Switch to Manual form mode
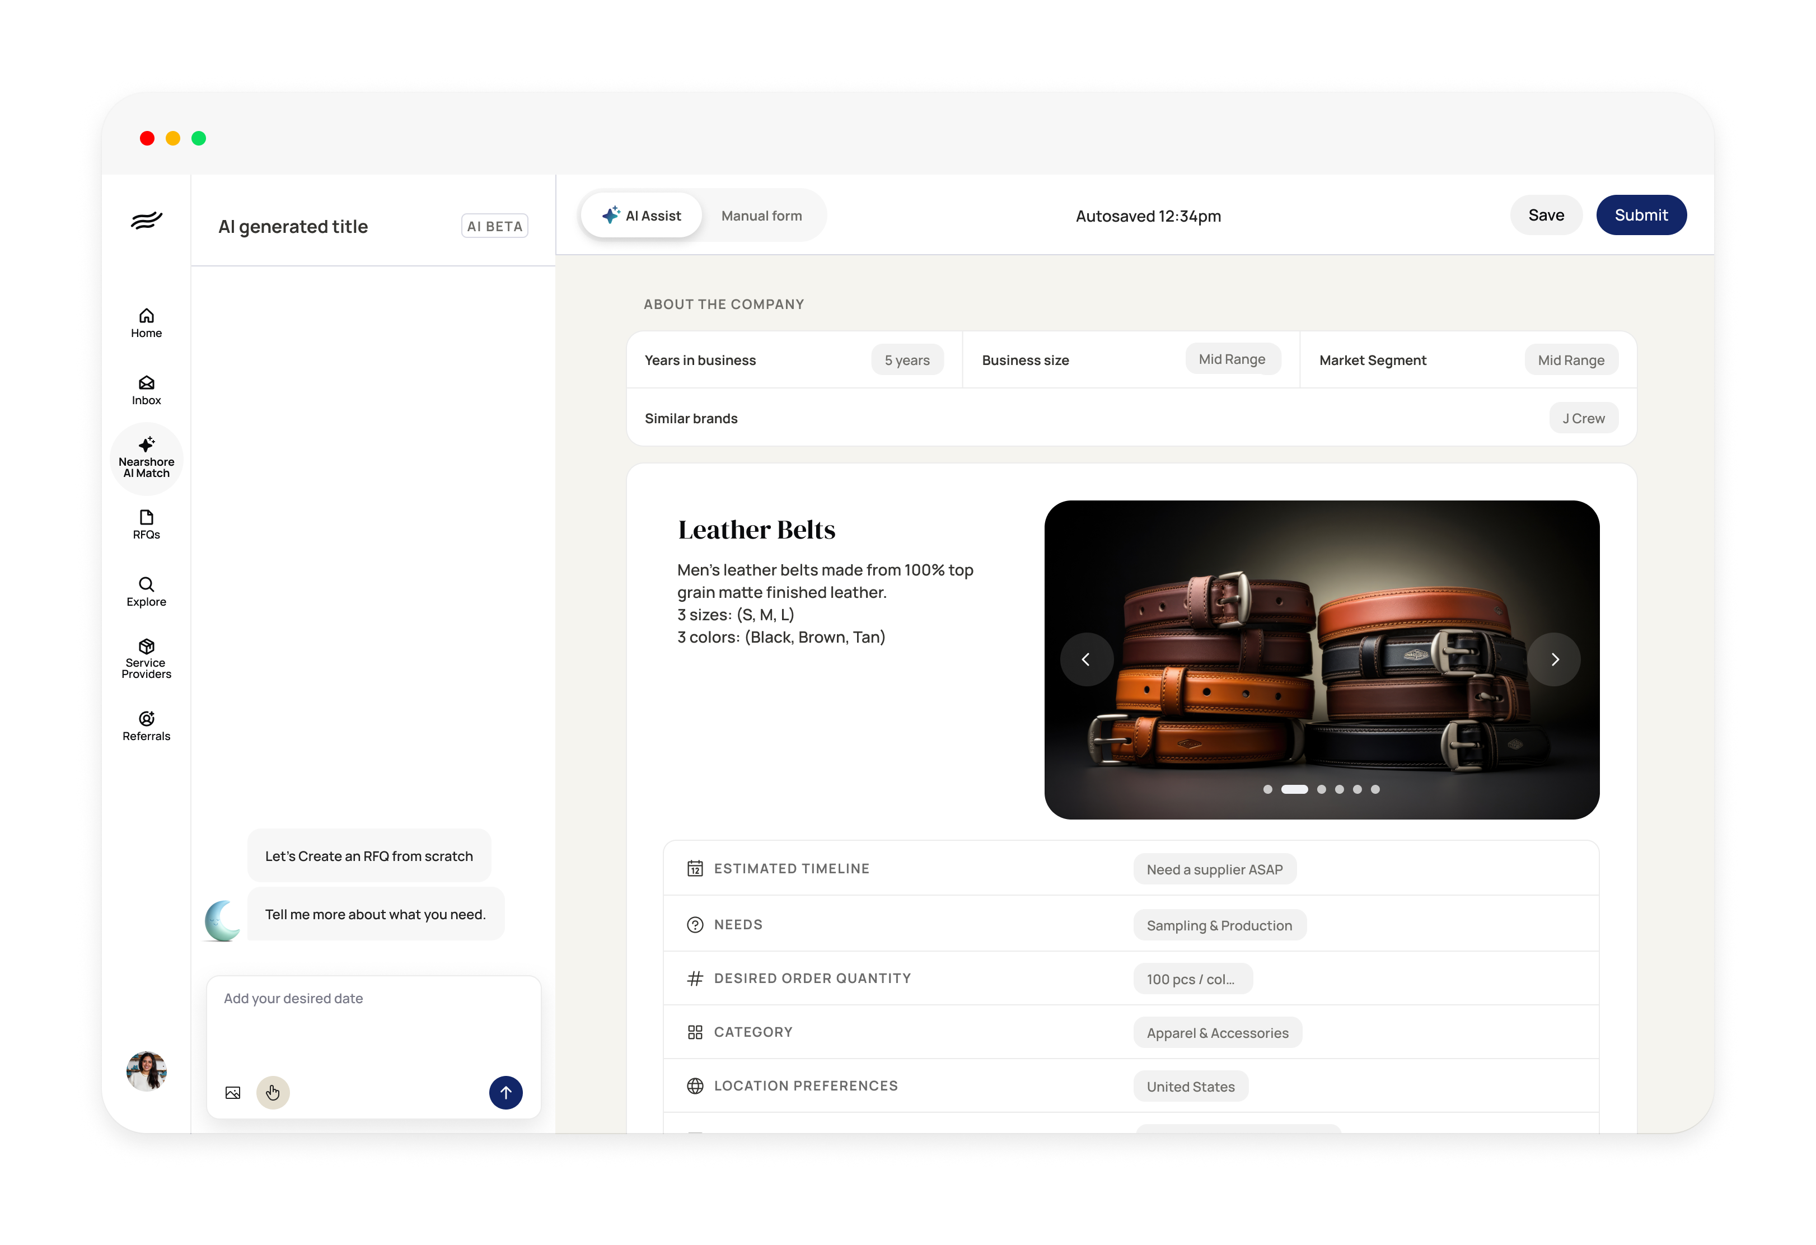Viewport: 1816px width, 1245px height. 761,216
